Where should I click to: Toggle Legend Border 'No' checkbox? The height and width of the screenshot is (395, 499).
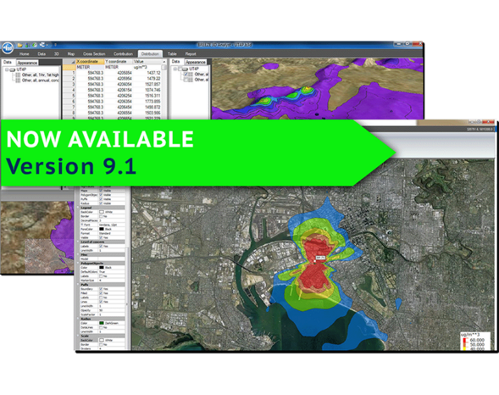tap(101, 216)
